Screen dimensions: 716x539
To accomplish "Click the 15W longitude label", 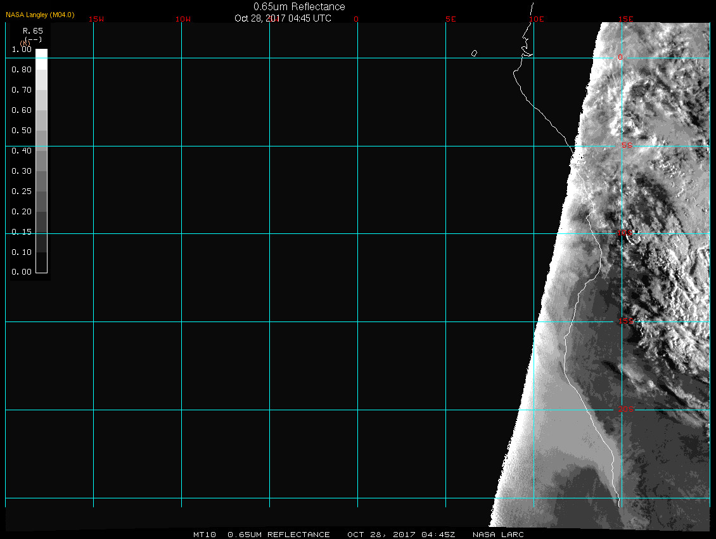I will pos(96,19).
